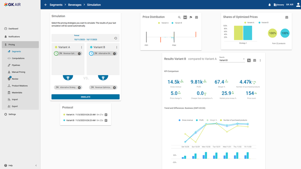The width and height of the screenshot is (301, 169).
Task: Toggle percent view in Results panel
Action: click(x=249, y=60)
